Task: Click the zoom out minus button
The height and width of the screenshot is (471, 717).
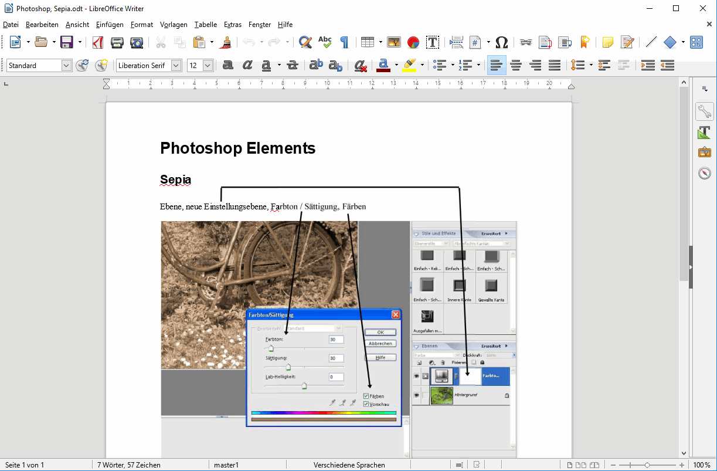Action: pos(613,465)
